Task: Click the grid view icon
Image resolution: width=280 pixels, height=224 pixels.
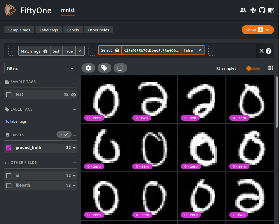Action: 270,68
